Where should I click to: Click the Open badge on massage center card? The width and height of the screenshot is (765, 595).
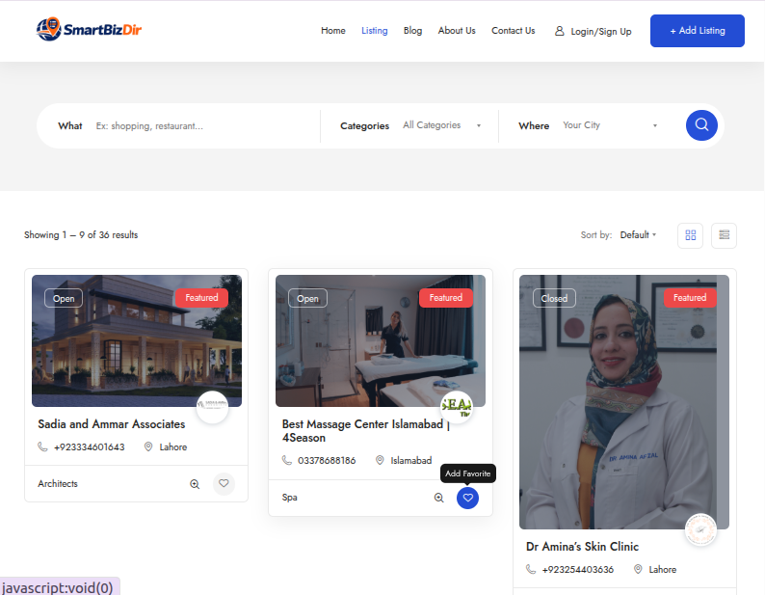[x=308, y=299]
